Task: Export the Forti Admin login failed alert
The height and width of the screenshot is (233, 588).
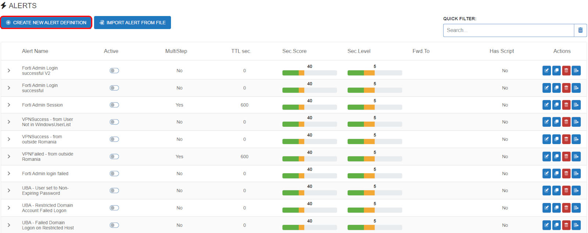Action: point(576,173)
